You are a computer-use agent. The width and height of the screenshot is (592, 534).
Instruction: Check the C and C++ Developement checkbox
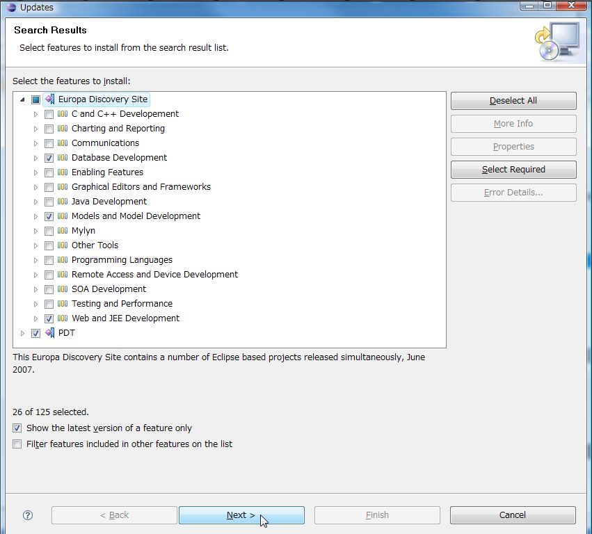point(49,114)
